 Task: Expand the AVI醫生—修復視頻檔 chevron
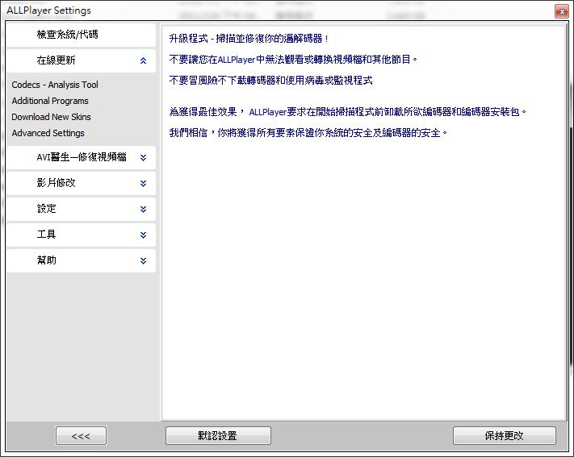coord(143,158)
